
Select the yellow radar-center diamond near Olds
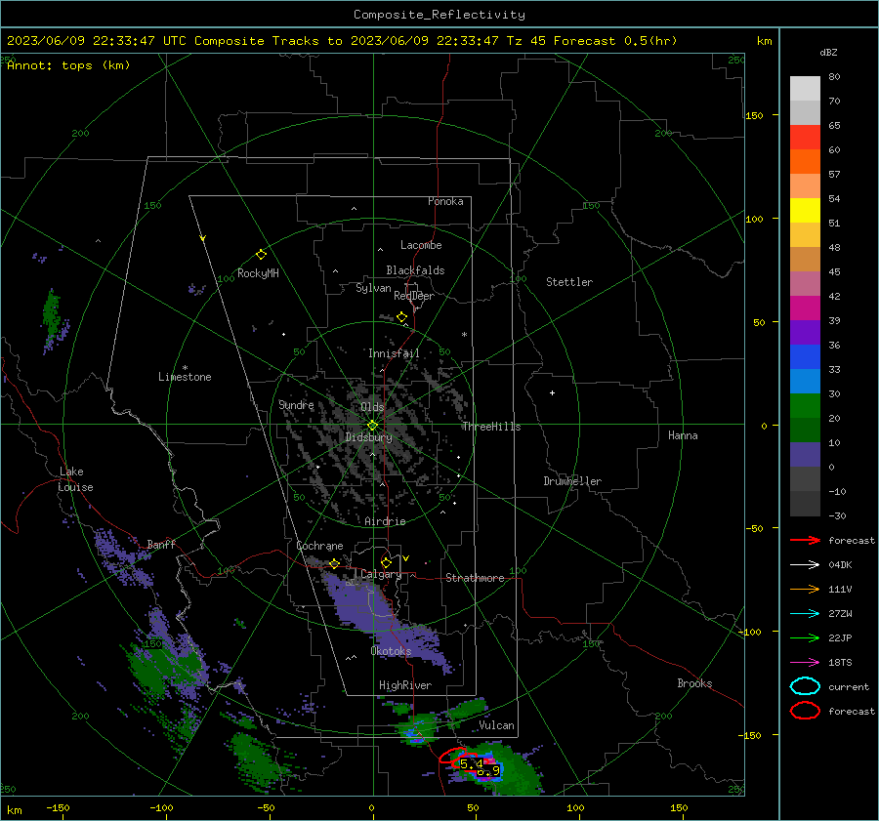coord(372,426)
